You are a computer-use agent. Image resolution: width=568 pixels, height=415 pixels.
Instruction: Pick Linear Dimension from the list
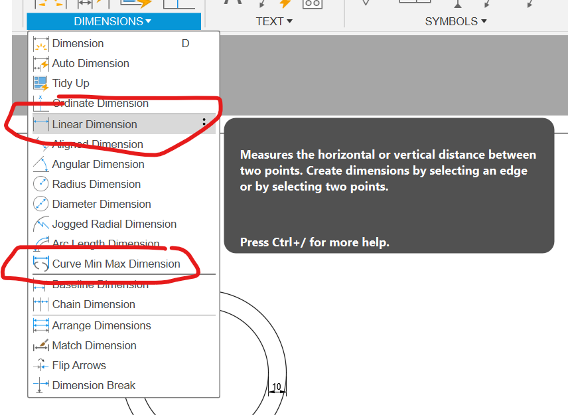124,124
